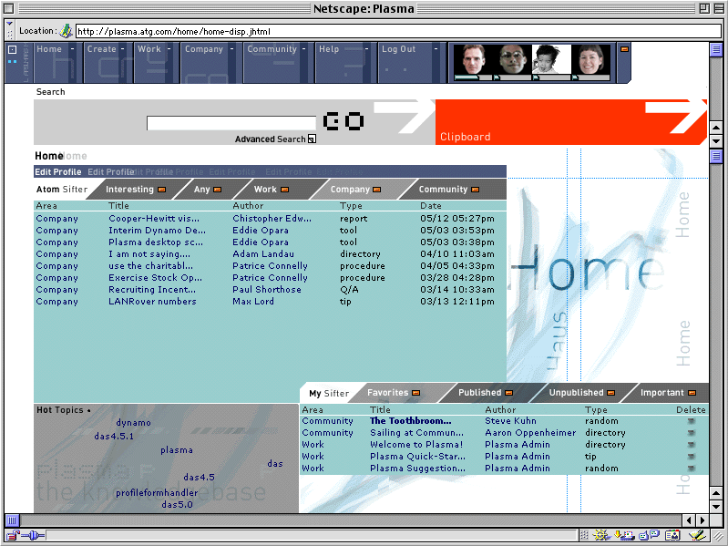728x546 pixels.
Task: Click in the search text field
Action: tap(231, 123)
